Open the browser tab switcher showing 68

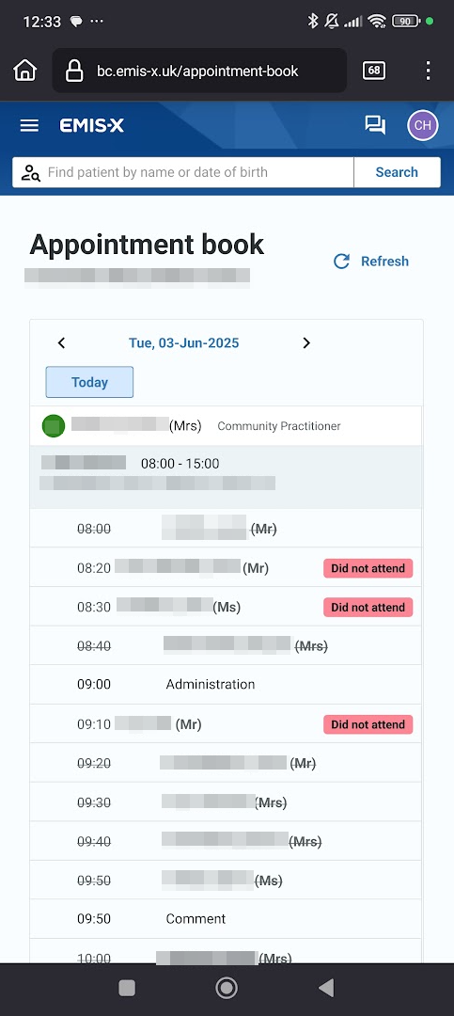tap(374, 70)
